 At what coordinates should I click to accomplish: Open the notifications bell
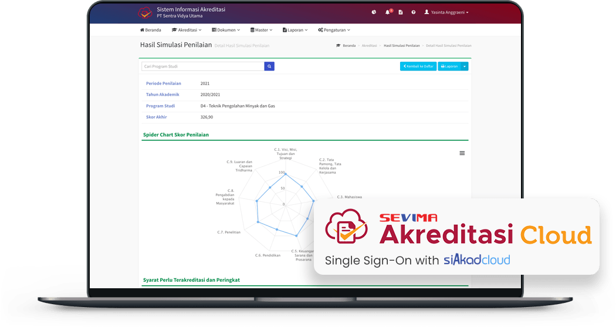(388, 12)
